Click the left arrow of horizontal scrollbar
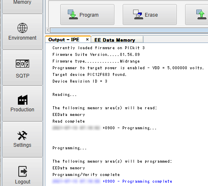This screenshot has width=208, height=186. coord(48,30)
